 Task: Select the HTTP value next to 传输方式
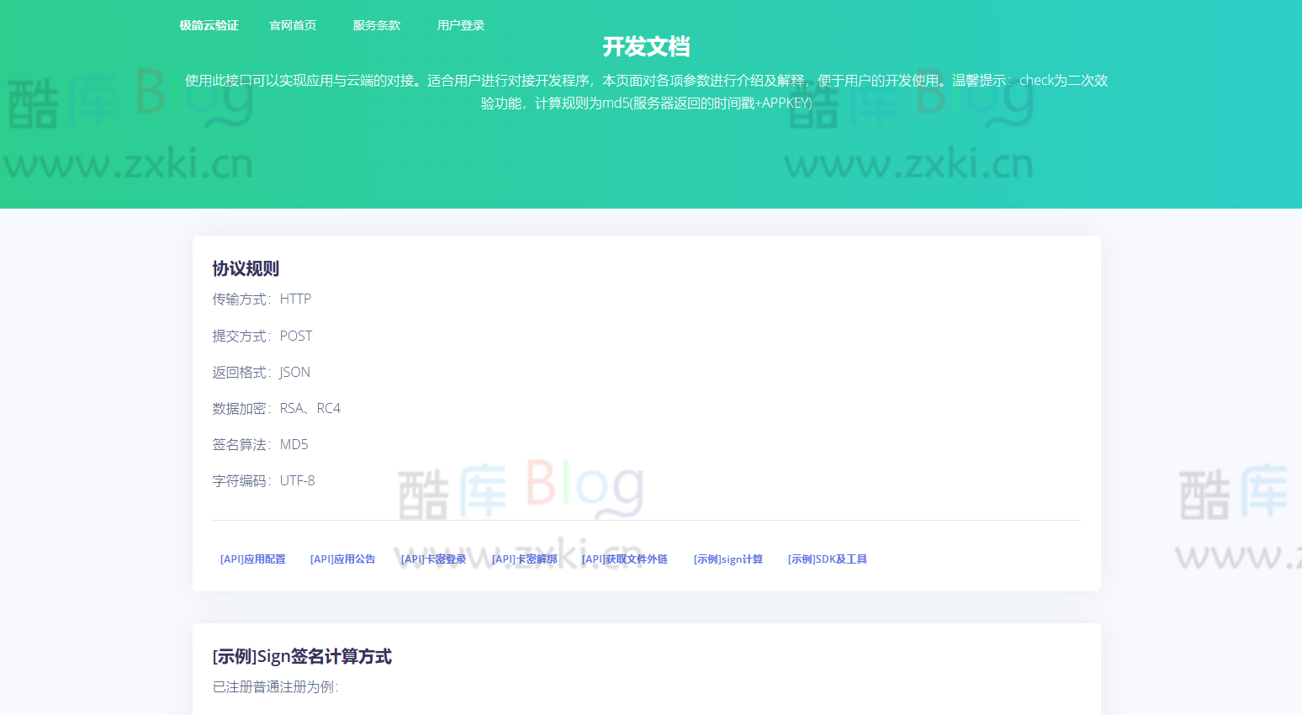point(295,299)
